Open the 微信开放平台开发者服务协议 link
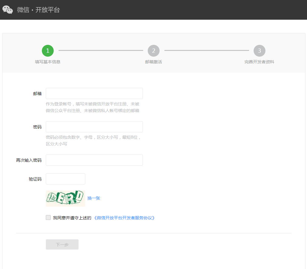This screenshot has width=307, height=269. click(x=124, y=218)
